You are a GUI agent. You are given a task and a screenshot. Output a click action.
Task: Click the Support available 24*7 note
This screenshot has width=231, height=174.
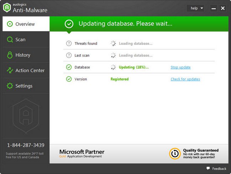25,155
